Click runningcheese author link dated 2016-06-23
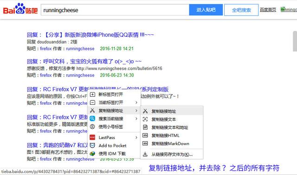The width and height of the screenshot is (297, 175). point(80,75)
